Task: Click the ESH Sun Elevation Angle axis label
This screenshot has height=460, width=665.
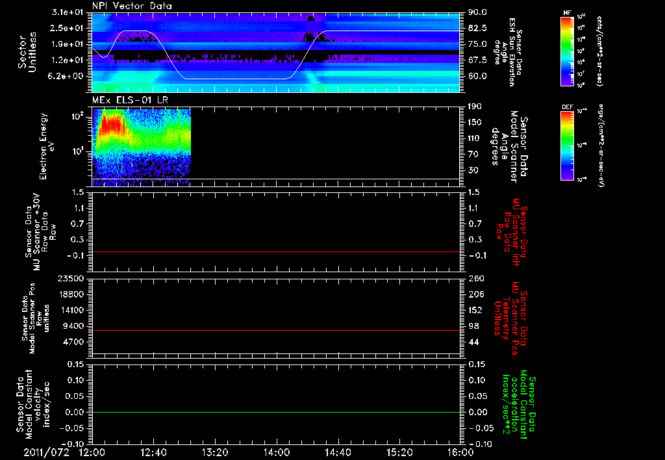Action: coord(508,52)
